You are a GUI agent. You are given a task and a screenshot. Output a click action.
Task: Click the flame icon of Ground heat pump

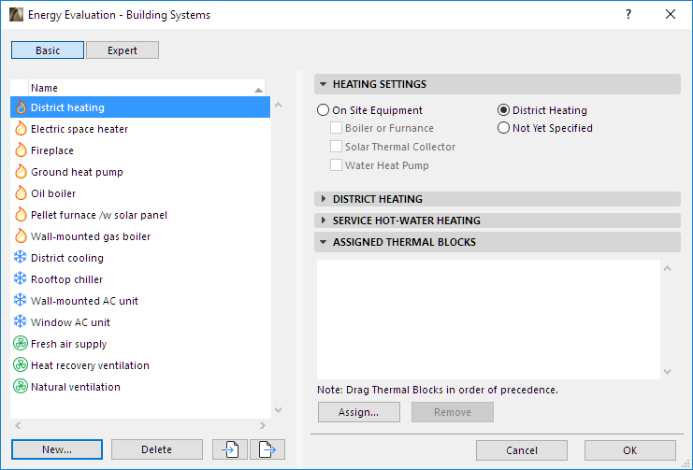(x=21, y=171)
